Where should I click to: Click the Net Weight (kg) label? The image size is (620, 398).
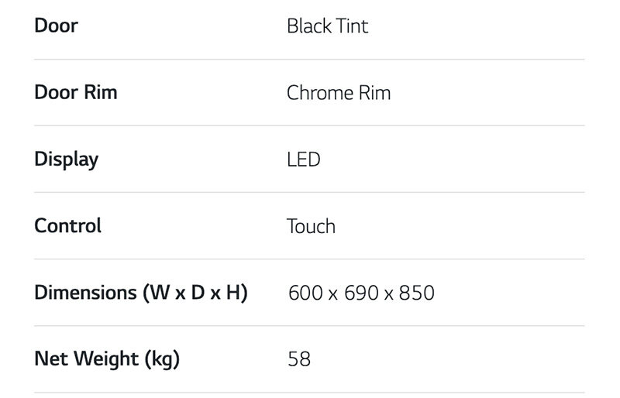pos(107,359)
